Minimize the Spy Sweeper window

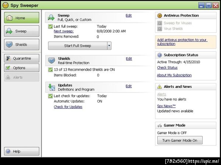201,6
